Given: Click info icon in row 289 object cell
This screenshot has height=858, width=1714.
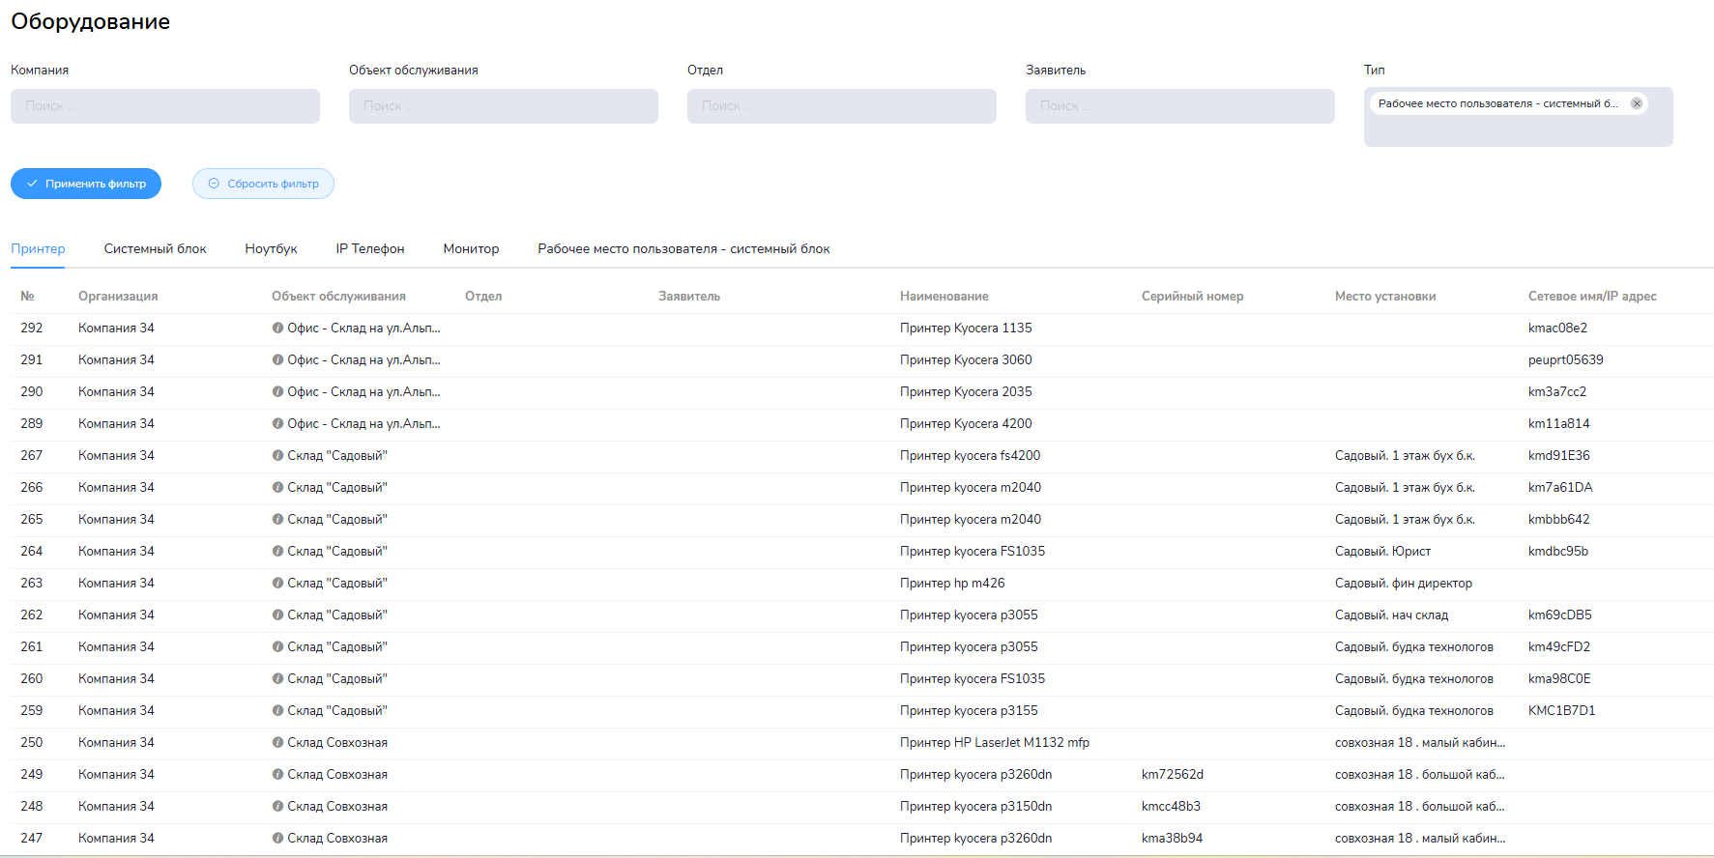Looking at the screenshot, I should pos(277,424).
